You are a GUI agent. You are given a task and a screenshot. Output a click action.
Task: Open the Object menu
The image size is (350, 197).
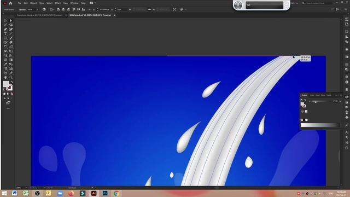pyautogui.click(x=33, y=3)
